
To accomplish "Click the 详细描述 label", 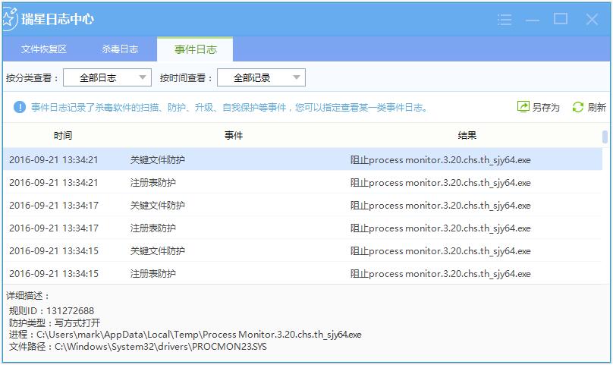I will (28, 296).
